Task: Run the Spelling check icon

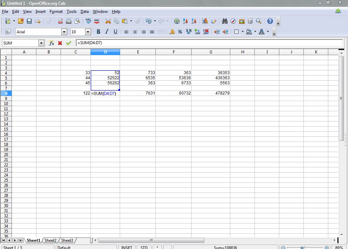Action: pyautogui.click(x=88, y=21)
